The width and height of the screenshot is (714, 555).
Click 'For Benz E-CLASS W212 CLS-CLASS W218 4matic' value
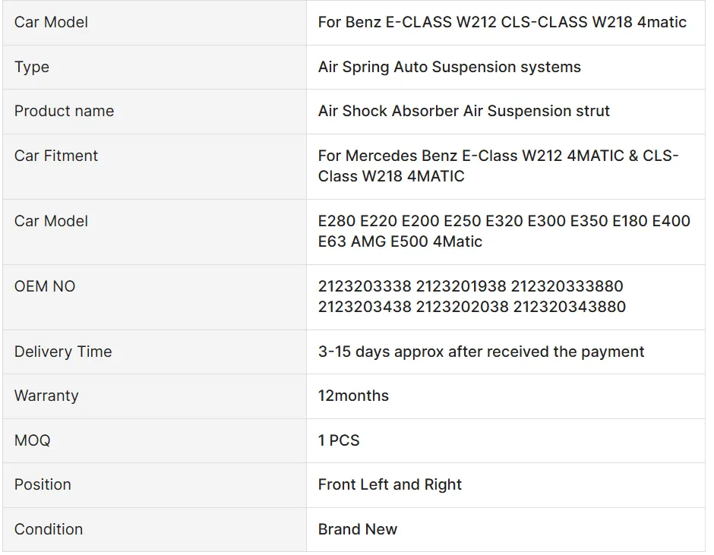(502, 22)
